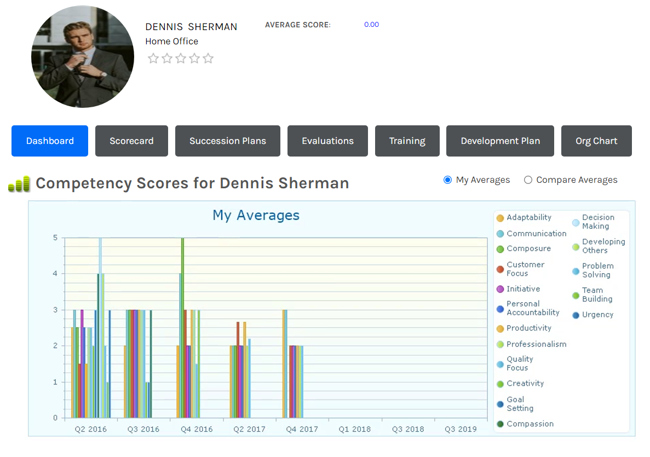Viewport: 650px width, 457px height.
Task: Show the Org Chart
Action: point(596,141)
